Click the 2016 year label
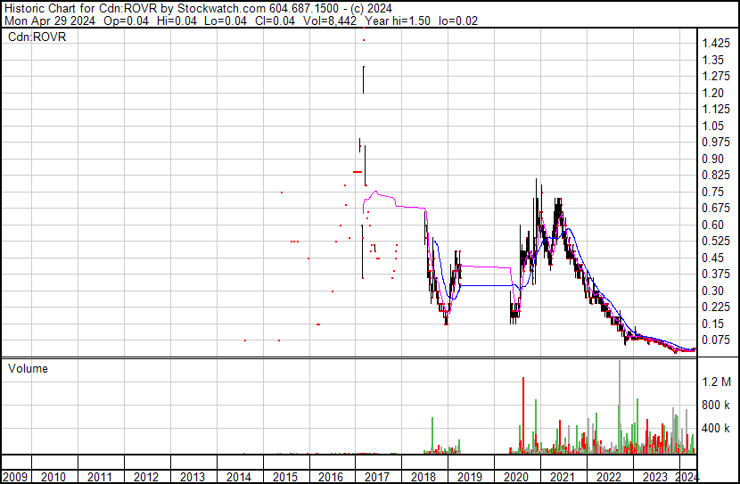The width and height of the screenshot is (740, 484). tap(331, 477)
